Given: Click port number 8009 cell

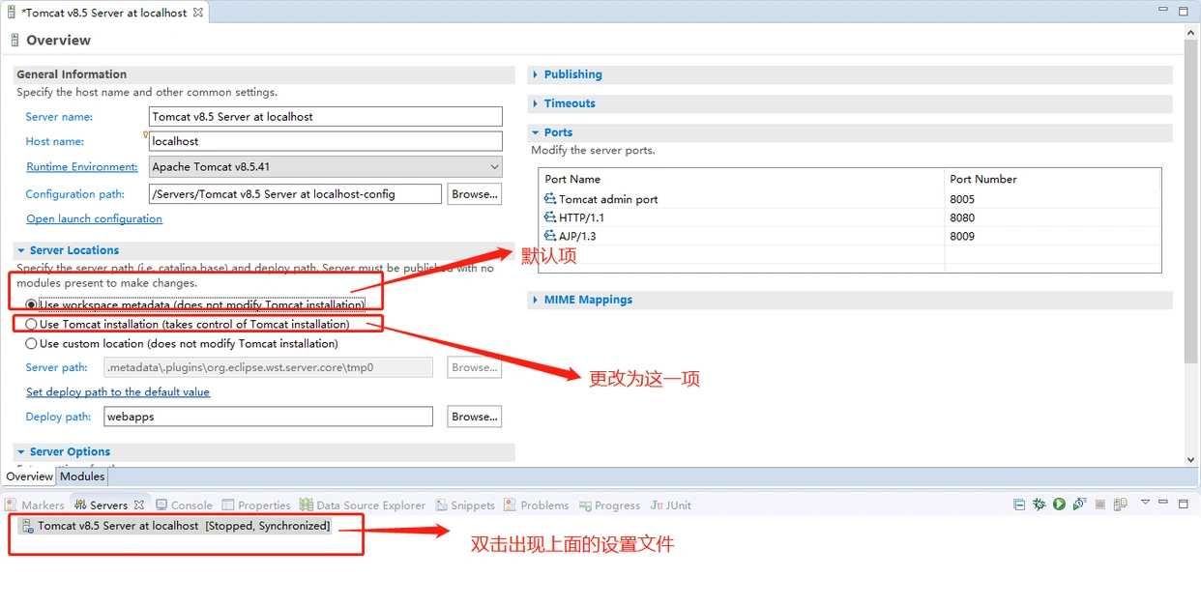Looking at the screenshot, I should (x=962, y=236).
